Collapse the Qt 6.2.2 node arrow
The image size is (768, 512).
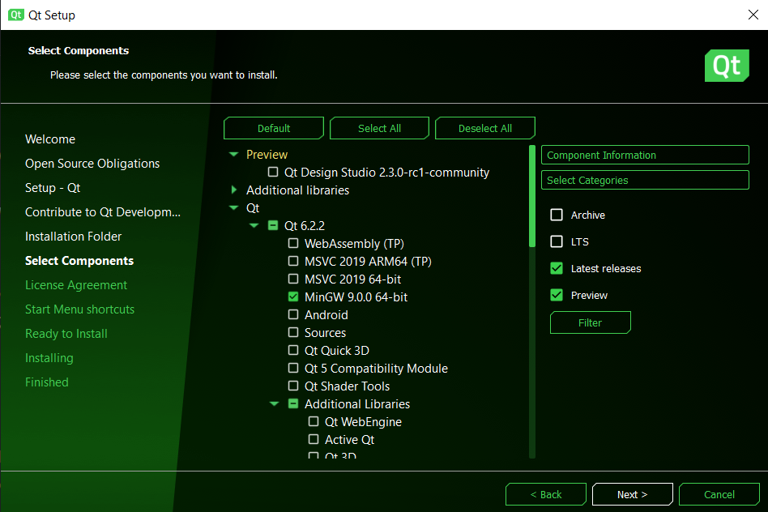(254, 225)
